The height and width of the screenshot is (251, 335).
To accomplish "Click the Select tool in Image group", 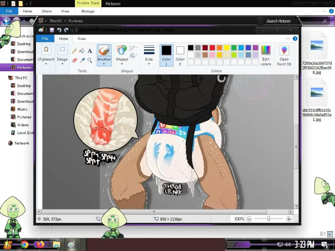I will [x=62, y=50].
